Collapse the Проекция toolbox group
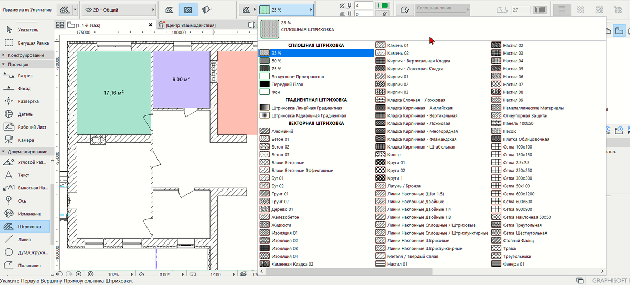This screenshot has height=285, width=630. tap(26, 64)
